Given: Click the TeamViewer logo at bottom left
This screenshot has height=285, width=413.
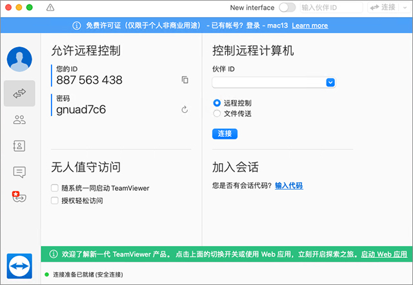Looking at the screenshot, I should (x=19, y=266).
